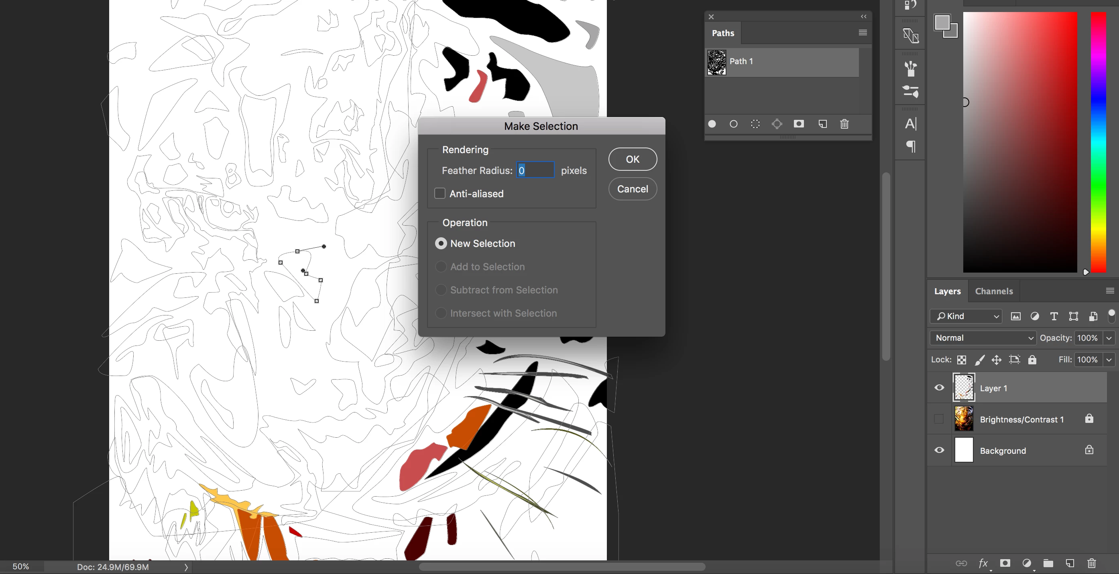1119x574 pixels.
Task: Expand the Kind layer filter dropdown
Action: (966, 316)
